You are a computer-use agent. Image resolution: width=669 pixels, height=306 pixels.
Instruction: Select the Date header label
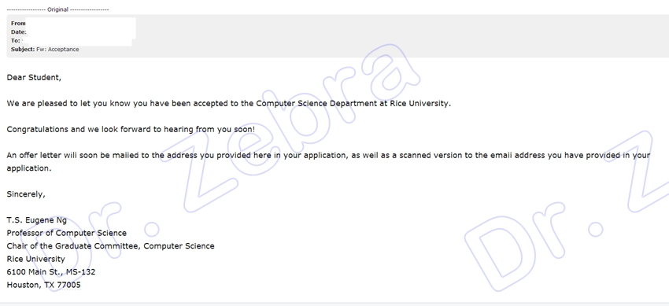[x=19, y=32]
